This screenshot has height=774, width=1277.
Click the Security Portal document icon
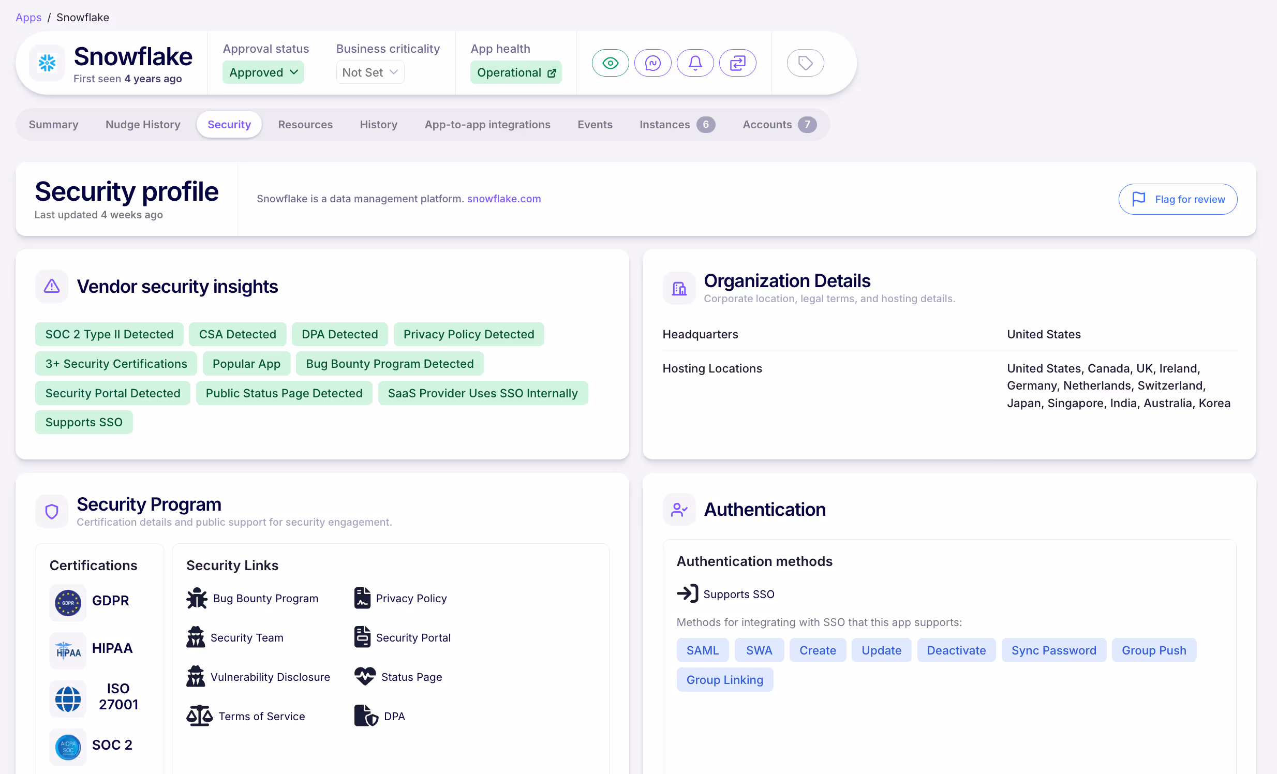[x=362, y=638]
